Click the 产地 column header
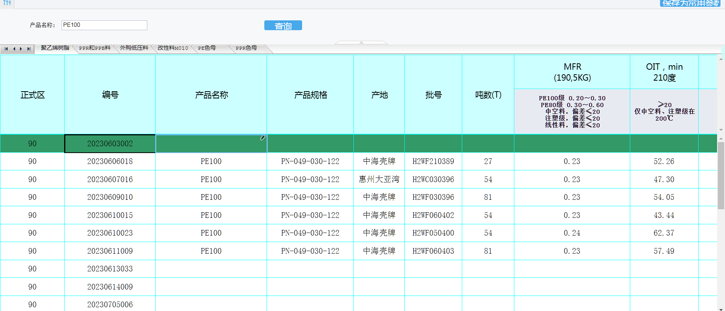 point(379,95)
